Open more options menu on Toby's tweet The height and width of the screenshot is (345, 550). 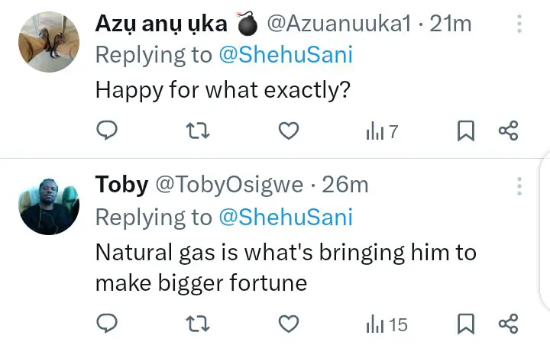519,185
